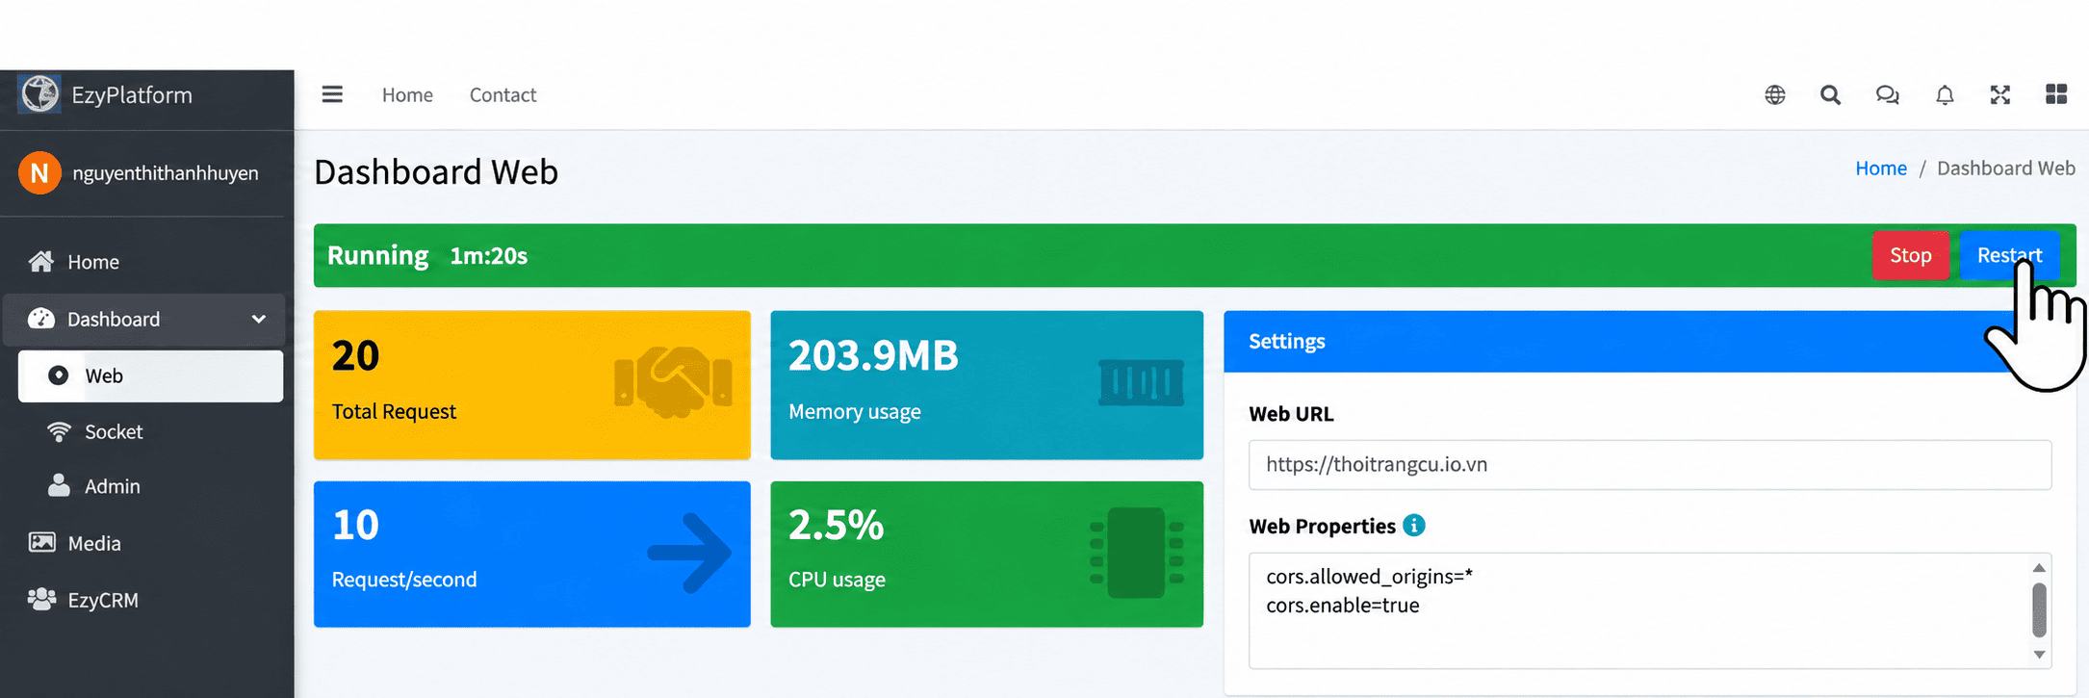
Task: Select Admin under Dashboard
Action: tap(150, 486)
